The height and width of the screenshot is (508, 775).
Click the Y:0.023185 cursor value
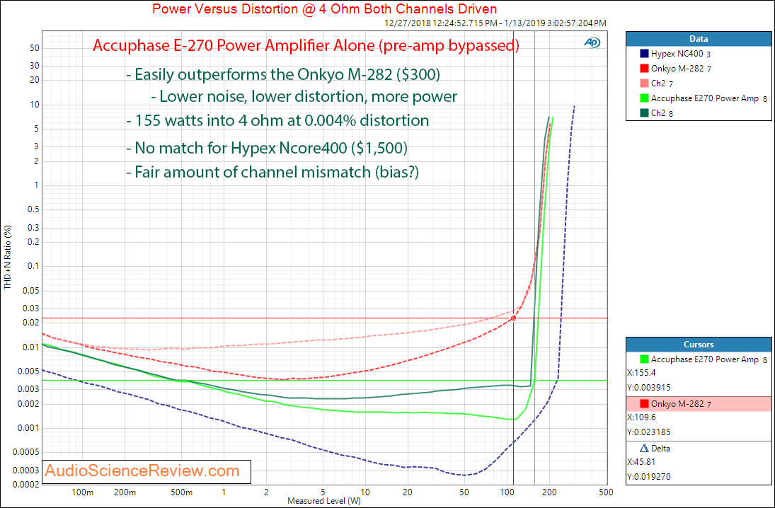pyautogui.click(x=649, y=432)
